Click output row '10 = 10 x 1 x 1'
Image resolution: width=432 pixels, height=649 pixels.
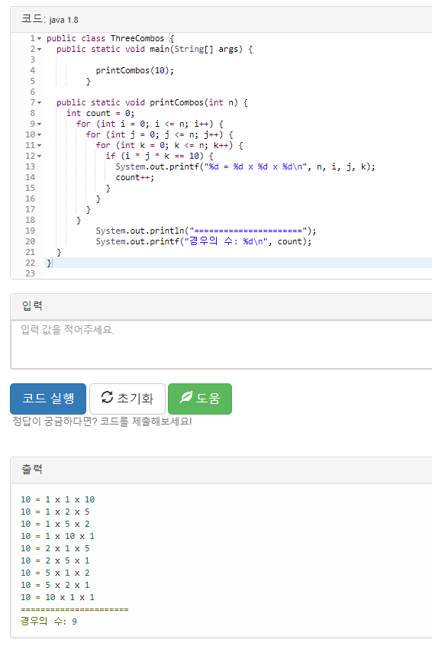tap(57, 597)
